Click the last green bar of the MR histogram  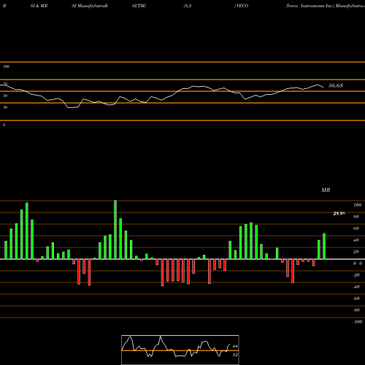pyautogui.click(x=324, y=246)
